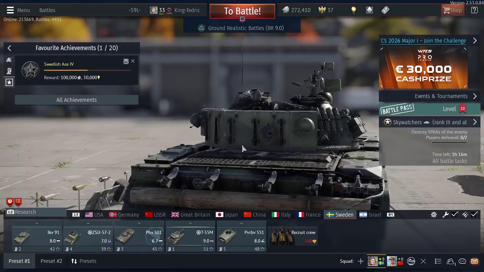Select Japan nation tab

point(226,215)
